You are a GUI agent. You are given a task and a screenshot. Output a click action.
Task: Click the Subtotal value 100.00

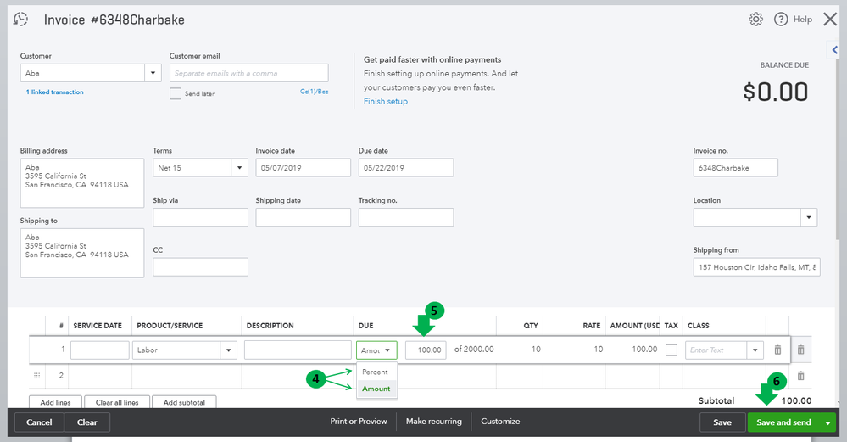pos(796,401)
